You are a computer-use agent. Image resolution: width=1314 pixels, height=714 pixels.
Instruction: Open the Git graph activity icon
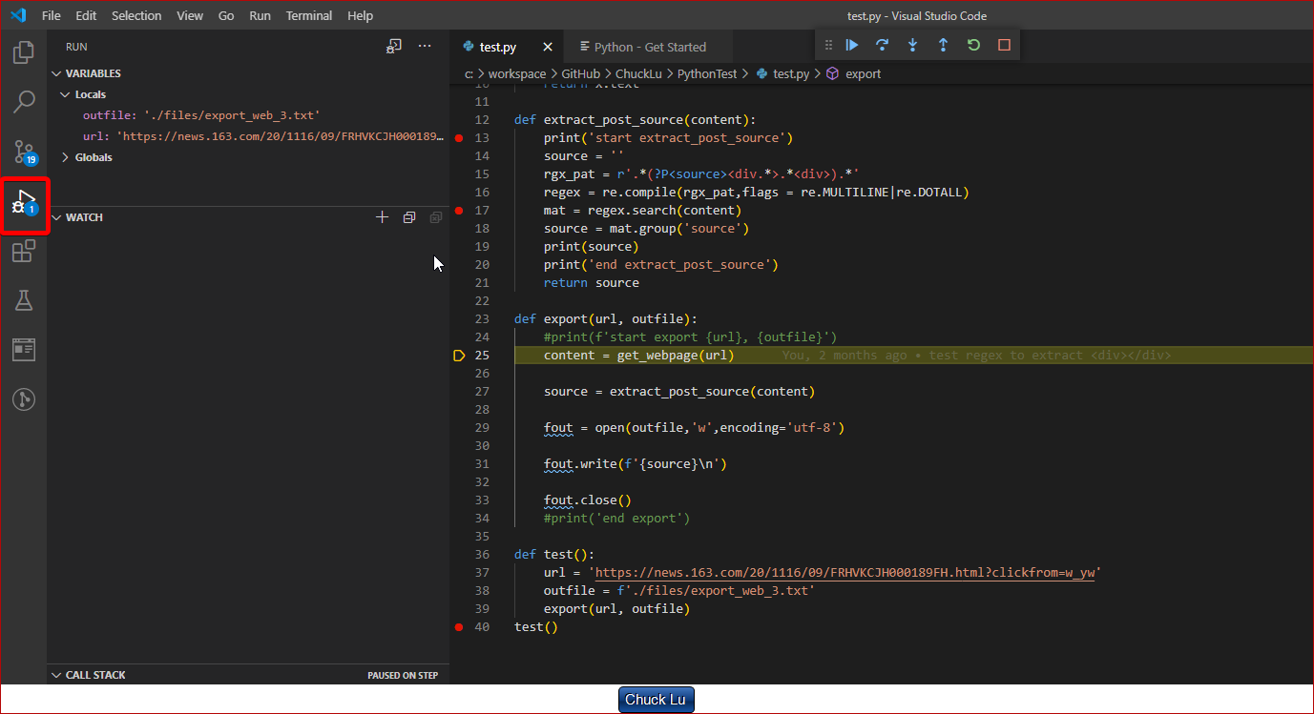[24, 399]
